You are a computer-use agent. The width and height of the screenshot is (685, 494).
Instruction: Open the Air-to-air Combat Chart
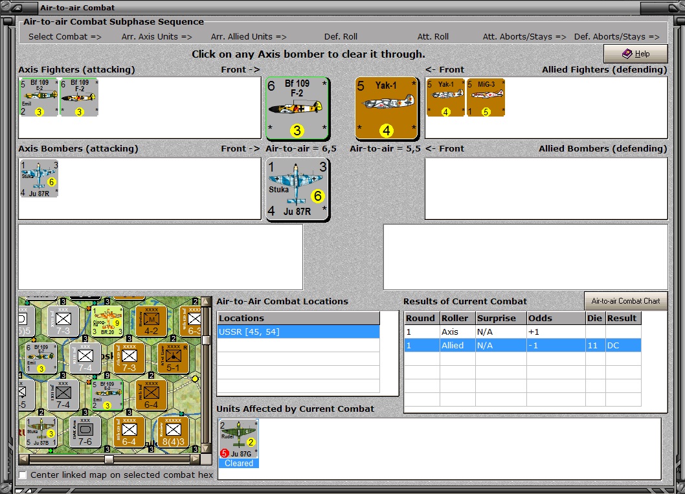(625, 301)
